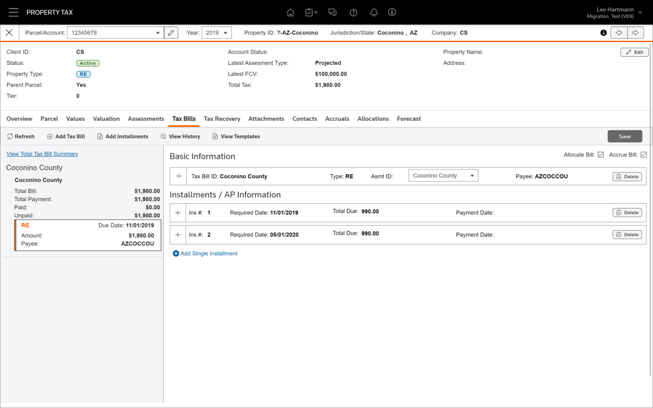Viewport: 653px width, 408px height.
Task: Click the help question mark icon
Action: point(353,12)
